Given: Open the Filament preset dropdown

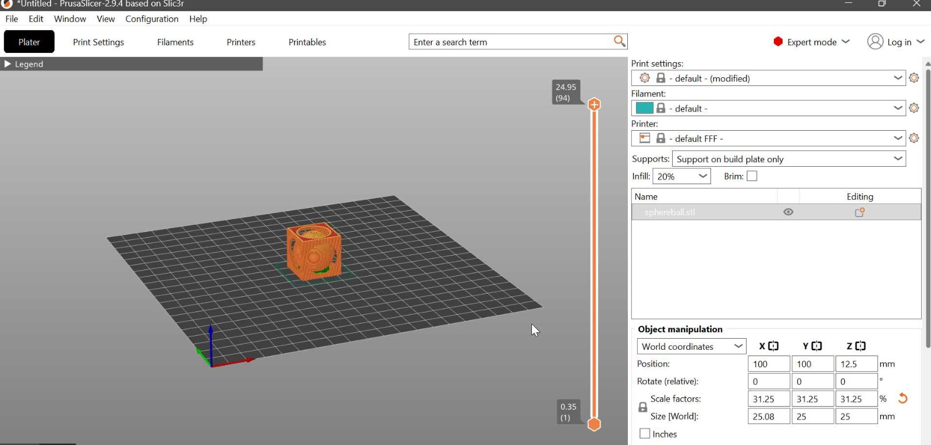Looking at the screenshot, I should click(x=768, y=108).
